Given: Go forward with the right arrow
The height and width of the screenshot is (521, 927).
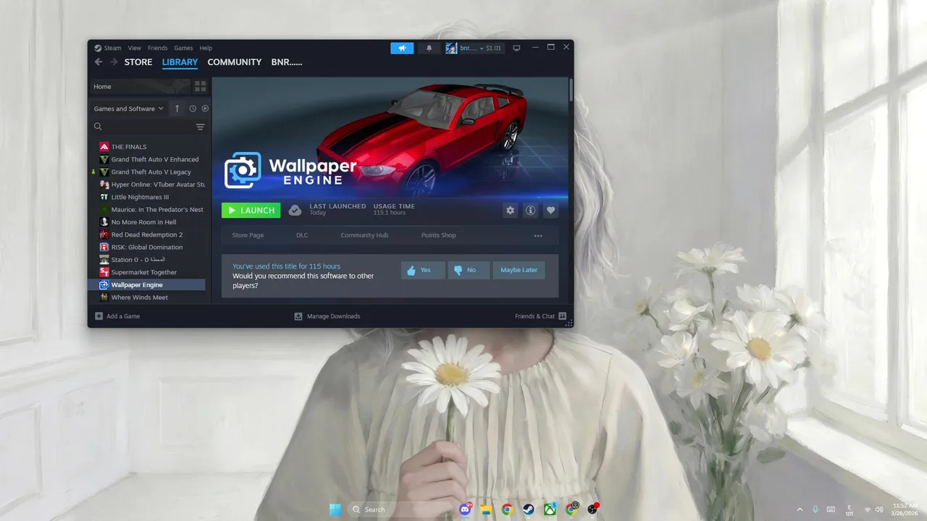Looking at the screenshot, I should point(114,62).
